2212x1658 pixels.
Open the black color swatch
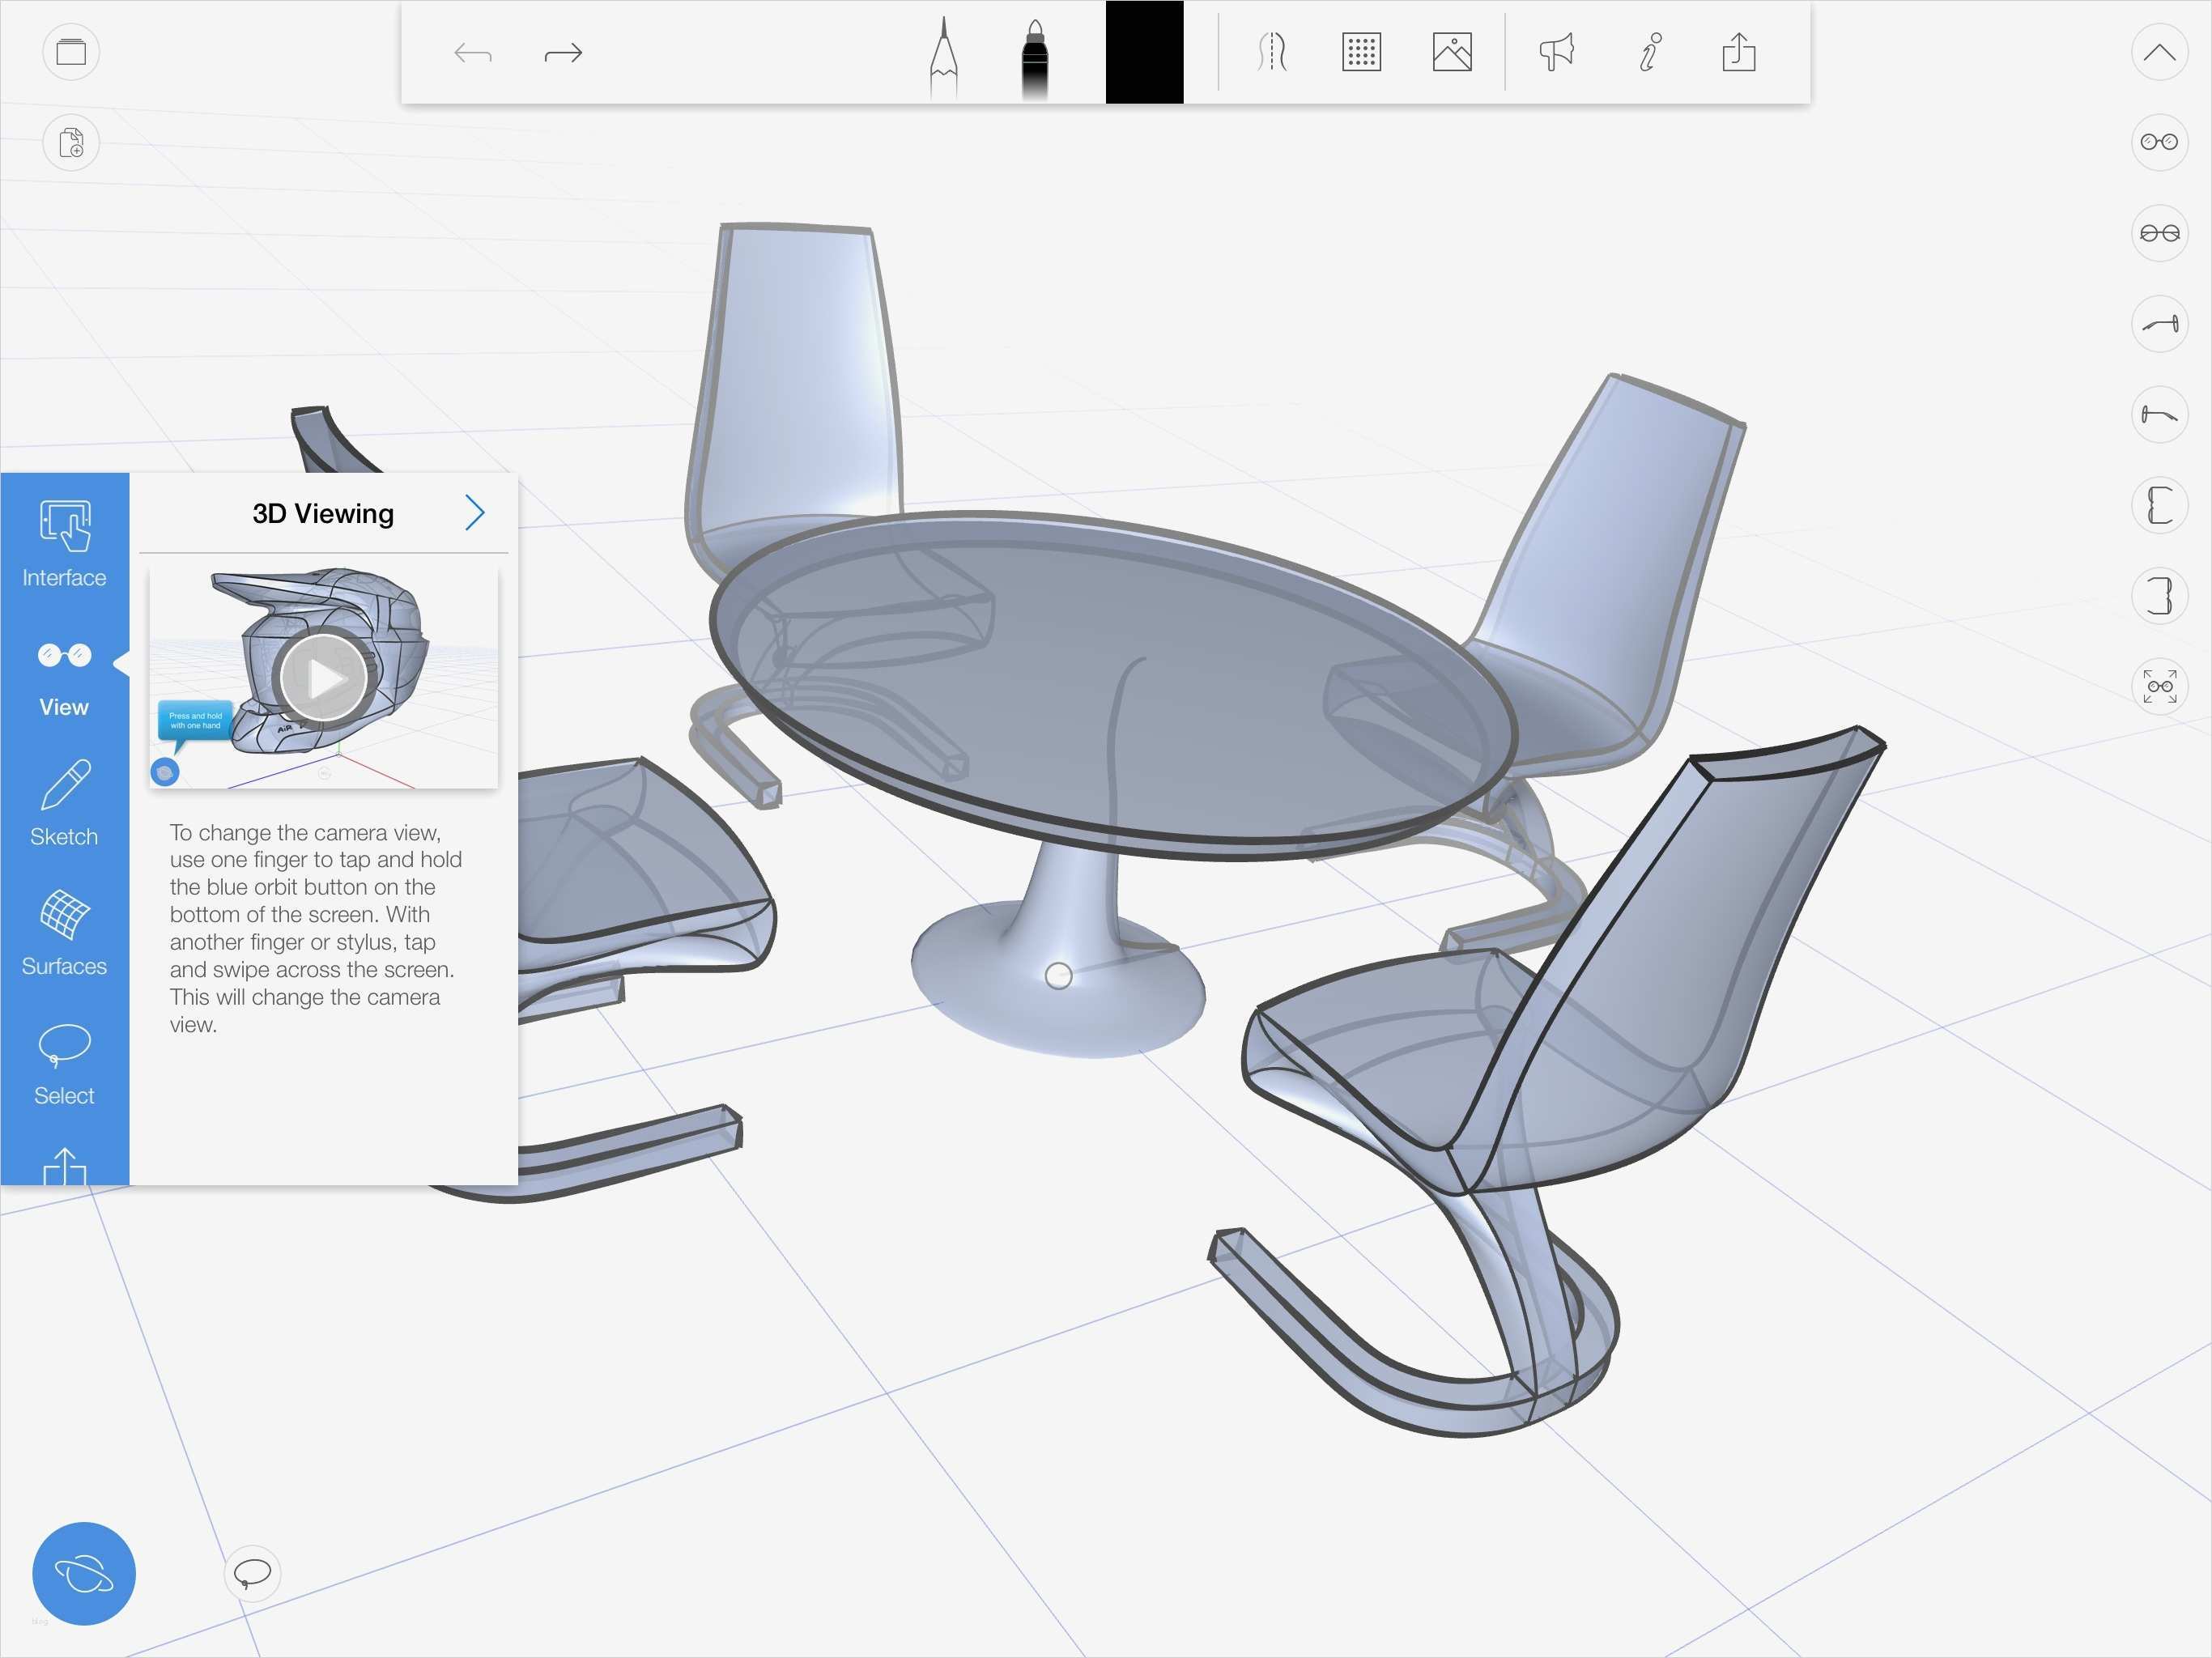1144,52
